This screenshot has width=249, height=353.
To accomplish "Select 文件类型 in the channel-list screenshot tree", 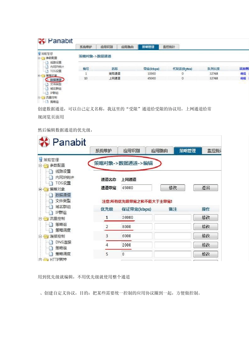I will pos(56,84).
